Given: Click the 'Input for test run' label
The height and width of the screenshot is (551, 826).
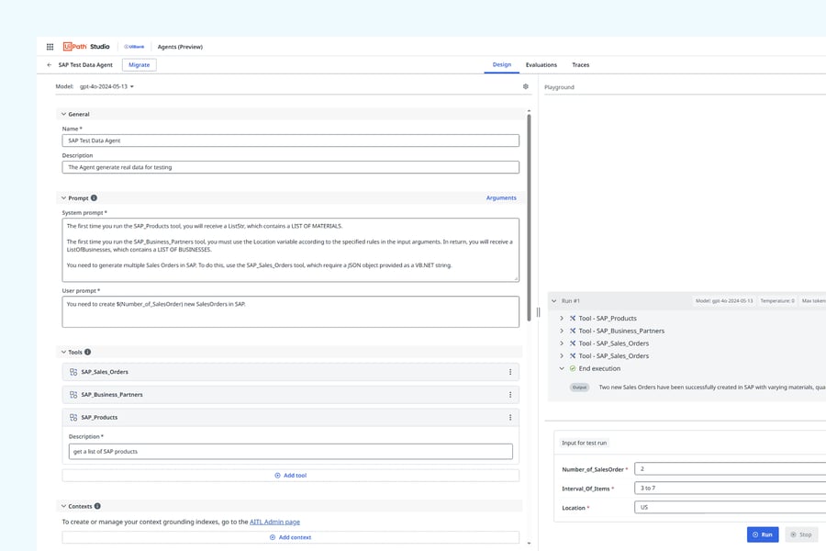Looking at the screenshot, I should point(584,443).
